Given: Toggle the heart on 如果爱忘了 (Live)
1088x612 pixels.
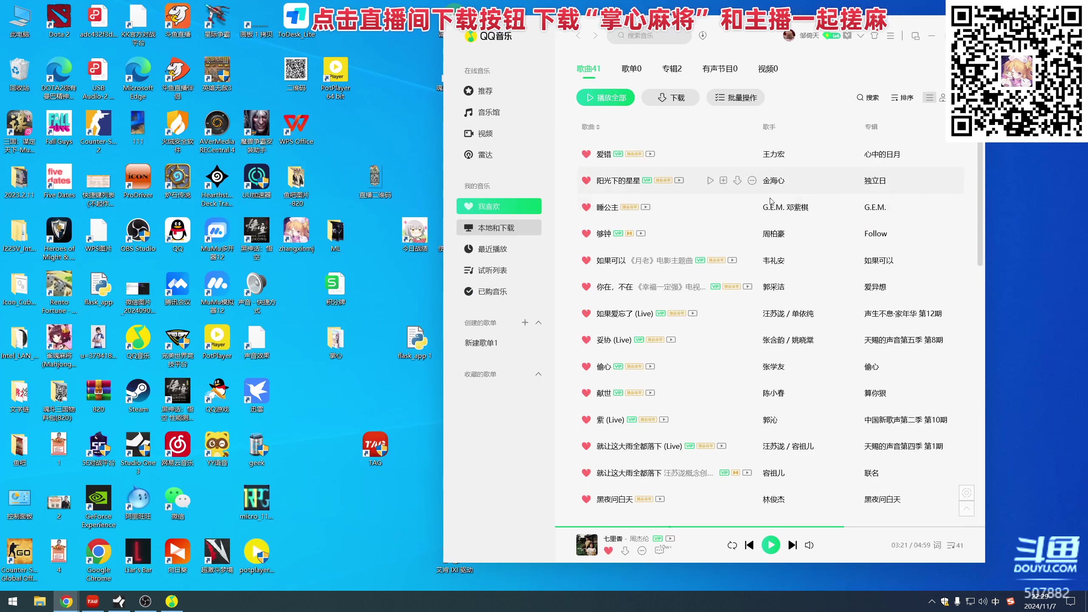Looking at the screenshot, I should click(586, 313).
